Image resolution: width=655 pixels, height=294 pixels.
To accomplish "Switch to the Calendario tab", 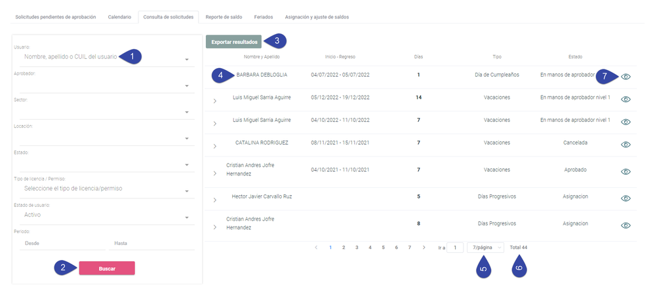I will [x=119, y=17].
